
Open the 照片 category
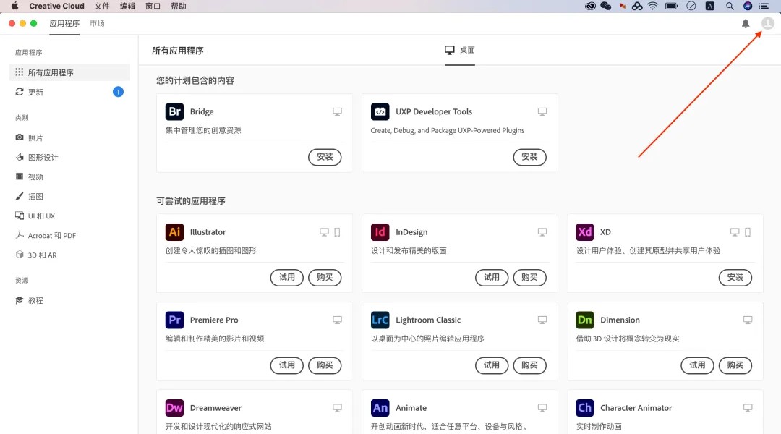point(69,137)
